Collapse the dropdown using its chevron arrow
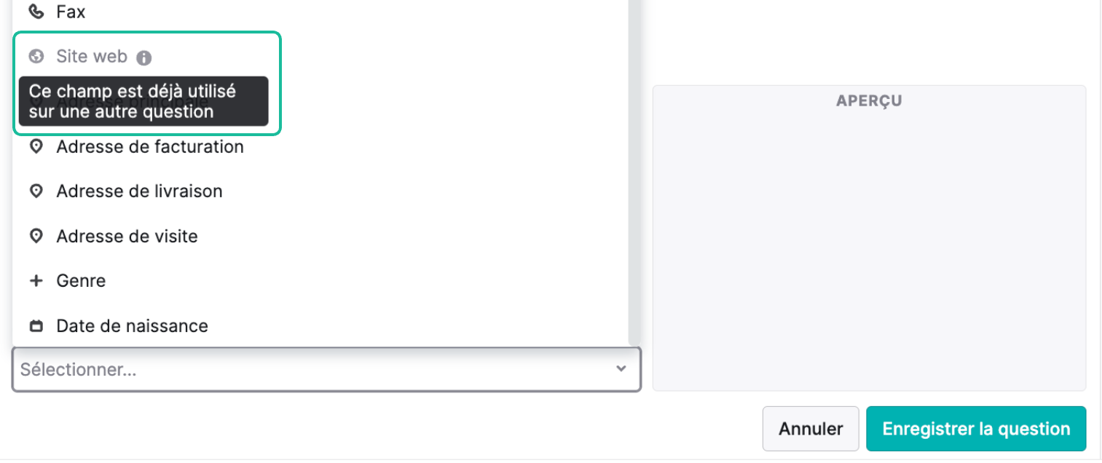The image size is (1102, 463). point(621,369)
